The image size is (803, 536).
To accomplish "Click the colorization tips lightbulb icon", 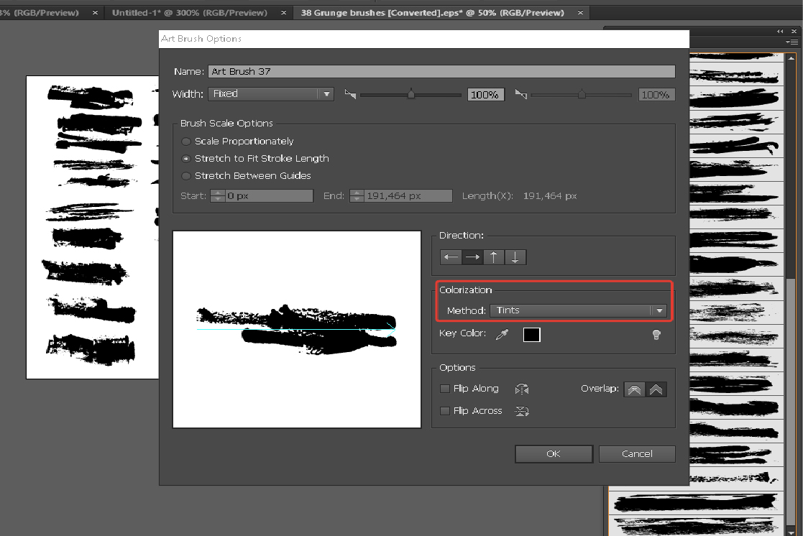I will (656, 334).
